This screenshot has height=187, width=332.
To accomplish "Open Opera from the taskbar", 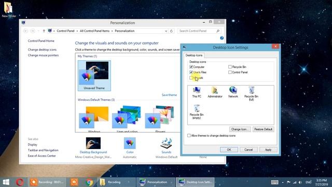I will point(20,182).
